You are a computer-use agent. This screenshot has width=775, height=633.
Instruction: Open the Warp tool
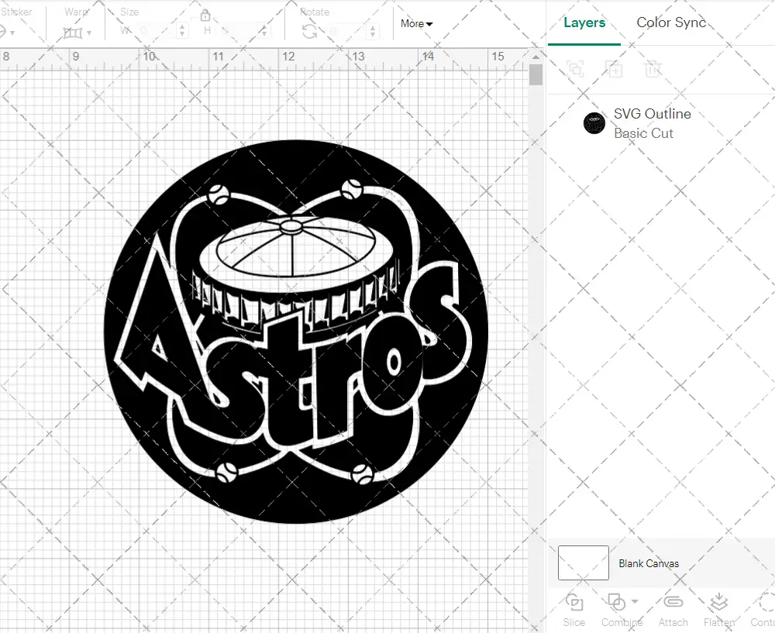tap(72, 33)
